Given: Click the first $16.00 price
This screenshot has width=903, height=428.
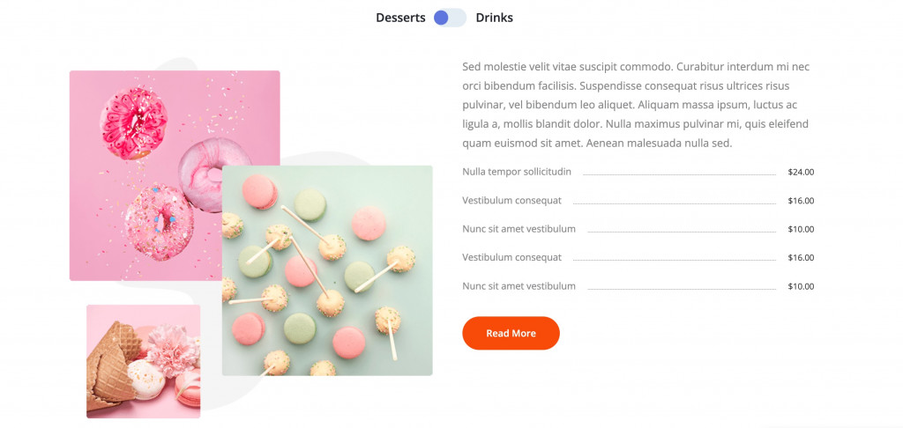Looking at the screenshot, I should 801,201.
